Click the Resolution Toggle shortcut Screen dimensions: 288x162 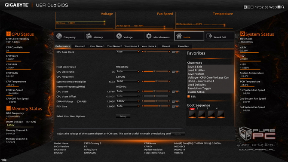pyautogui.click(x=199, y=89)
